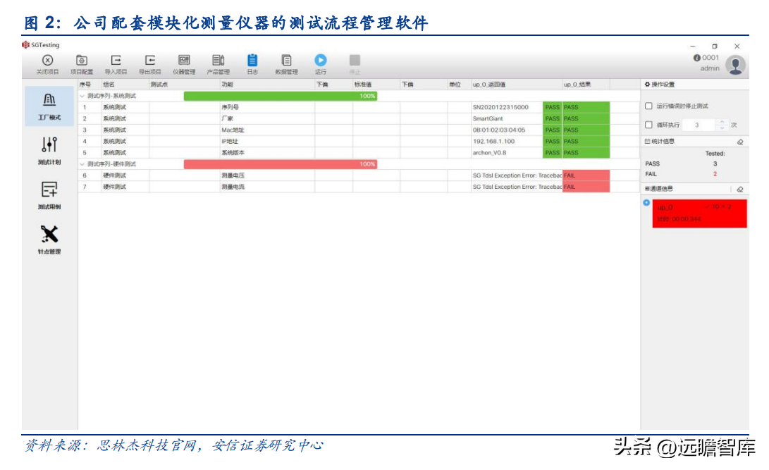This screenshot has height=470, width=769.
Task: Switch to 测试计划 test plan tab
Action: 49,150
